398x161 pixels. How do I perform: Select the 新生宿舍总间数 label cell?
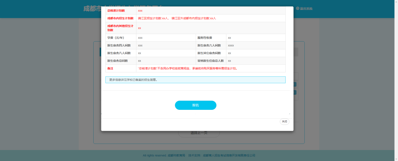117,61
